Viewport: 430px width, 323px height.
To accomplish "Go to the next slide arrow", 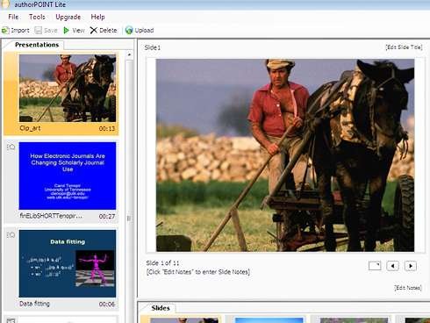I will [411, 266].
